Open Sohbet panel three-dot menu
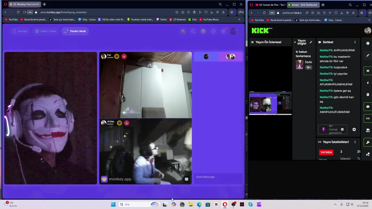 (x=355, y=42)
